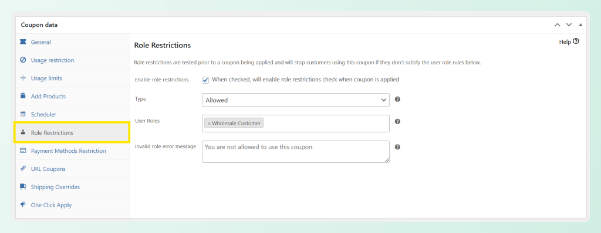Click the 'Enable role restrictions' label
The height and width of the screenshot is (233, 601).
click(x=162, y=80)
